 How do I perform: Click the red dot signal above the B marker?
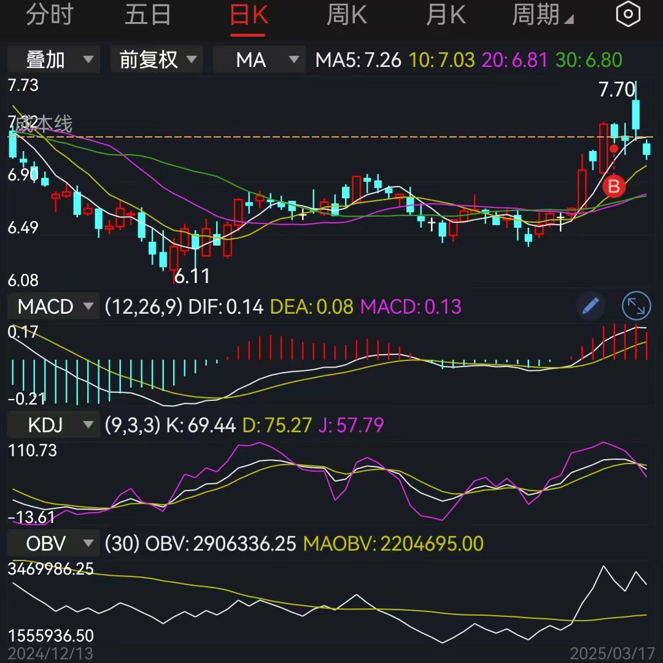613,149
